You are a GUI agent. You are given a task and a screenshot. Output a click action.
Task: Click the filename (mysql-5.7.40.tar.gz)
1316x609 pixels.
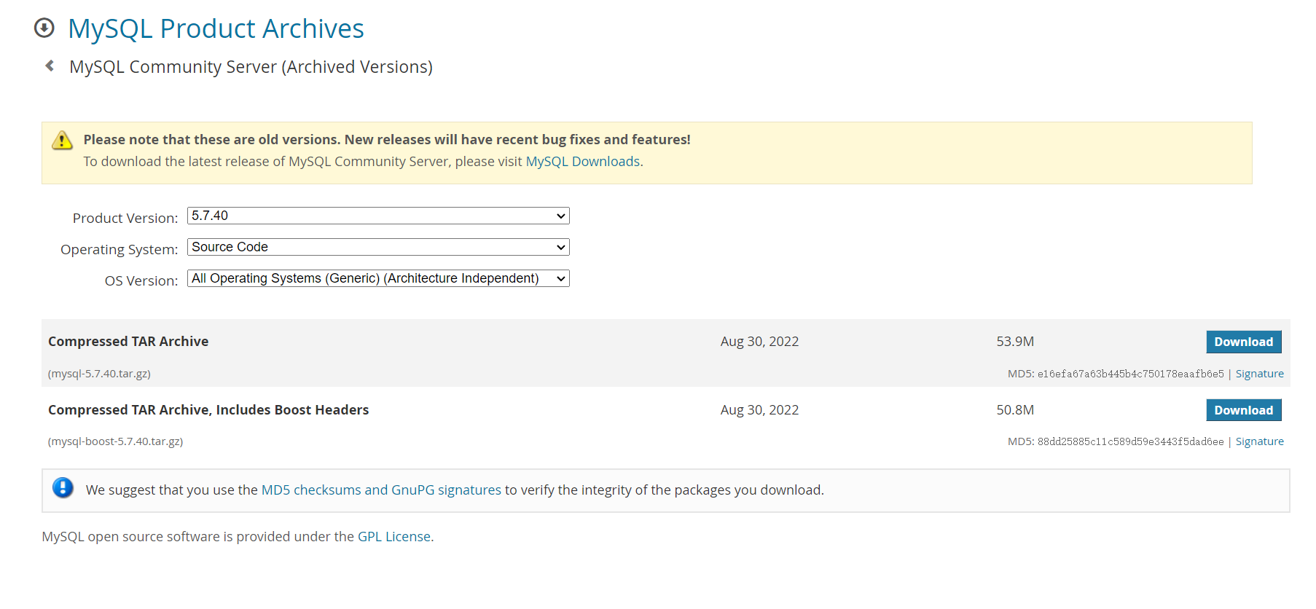pyautogui.click(x=99, y=374)
